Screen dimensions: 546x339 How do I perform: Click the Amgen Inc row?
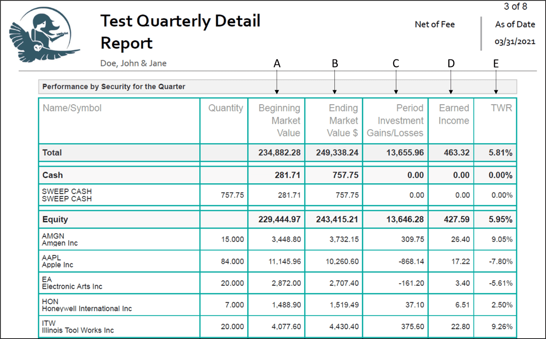278,239
